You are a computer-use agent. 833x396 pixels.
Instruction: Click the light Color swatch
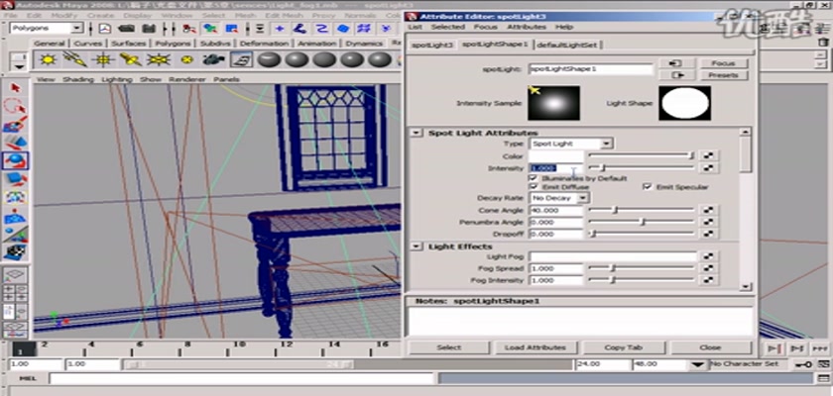556,155
